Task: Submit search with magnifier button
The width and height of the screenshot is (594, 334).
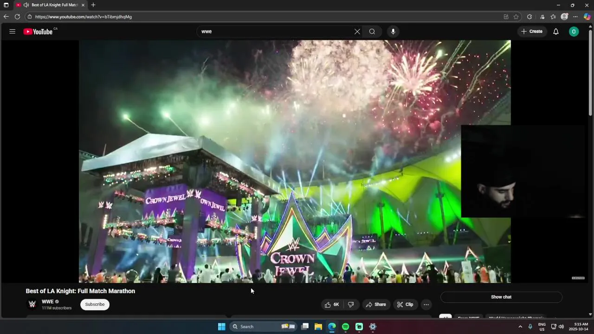Action: [x=372, y=32]
